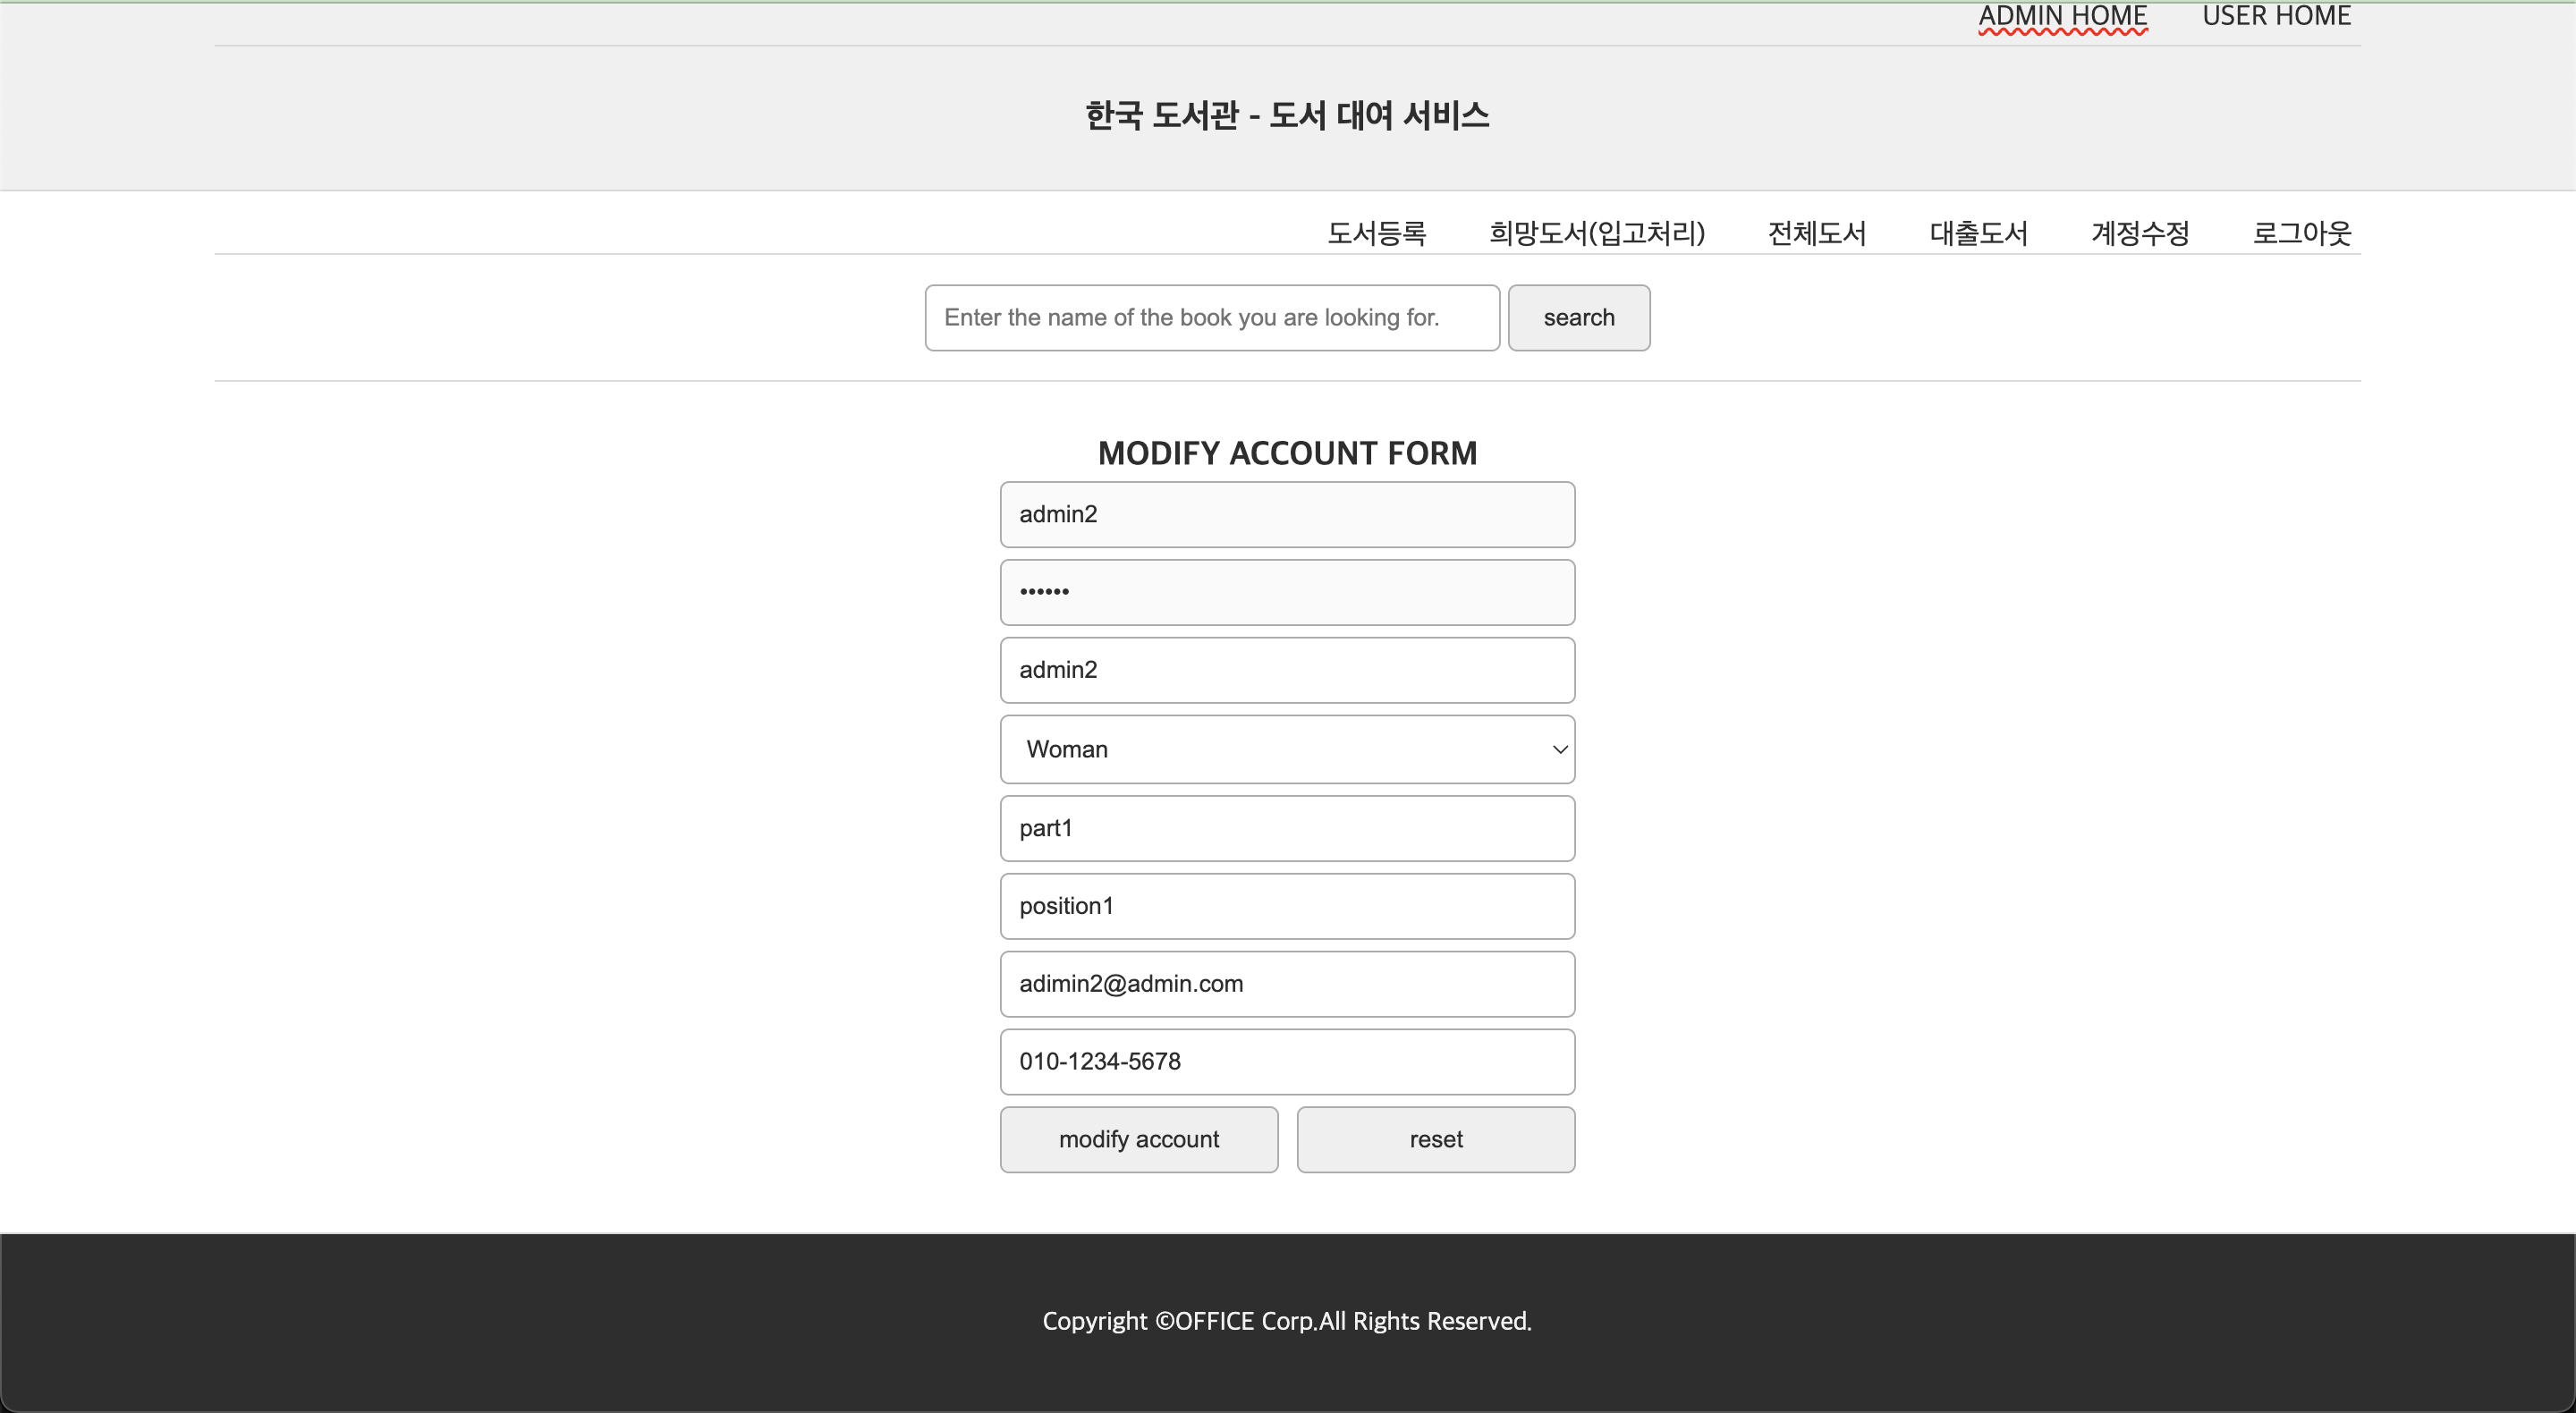Open the 전체도서 menu
Image resolution: width=2576 pixels, height=1413 pixels.
tap(1817, 233)
